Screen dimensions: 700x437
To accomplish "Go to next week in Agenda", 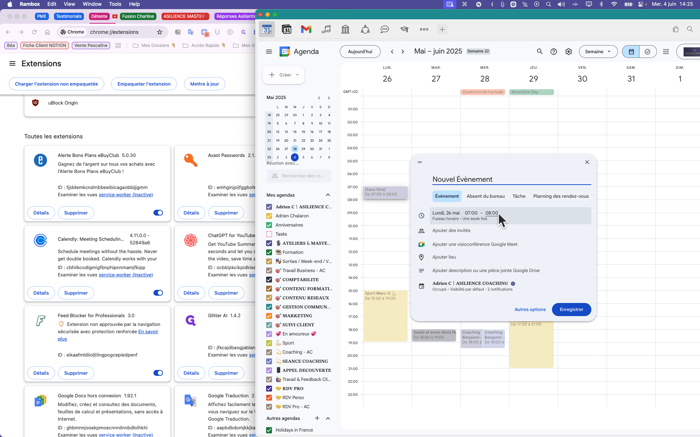I will pyautogui.click(x=403, y=52).
